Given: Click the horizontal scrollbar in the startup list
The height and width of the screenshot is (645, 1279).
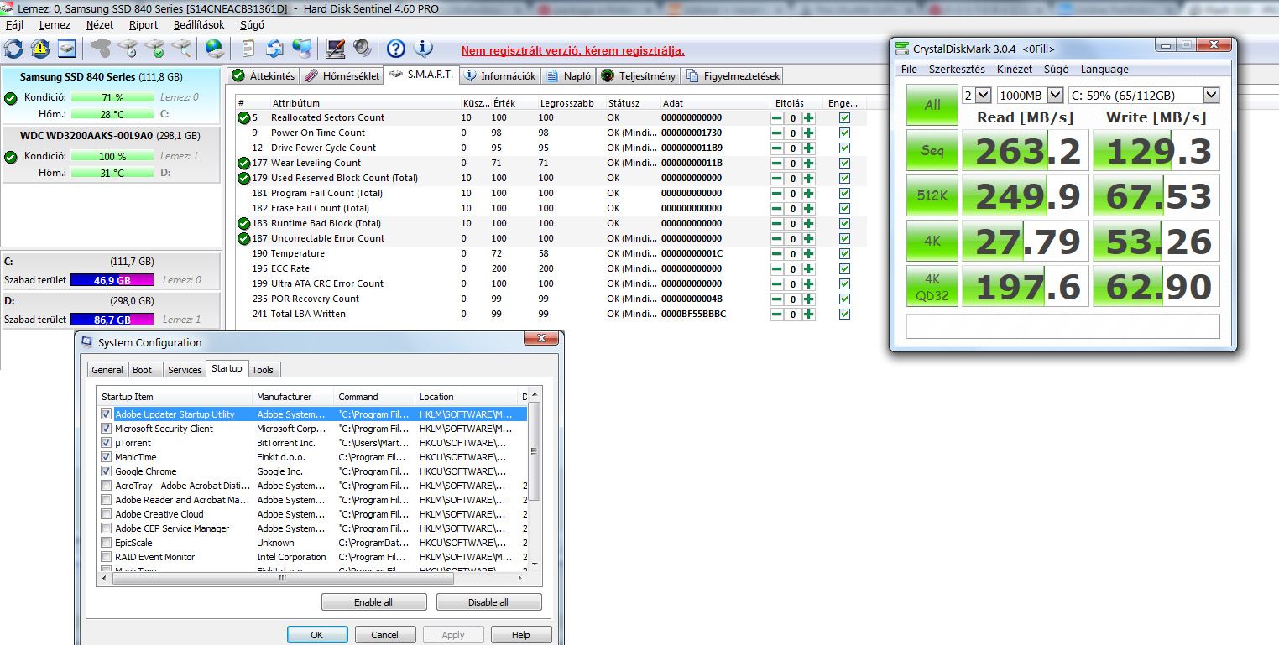Looking at the screenshot, I should pos(282,578).
